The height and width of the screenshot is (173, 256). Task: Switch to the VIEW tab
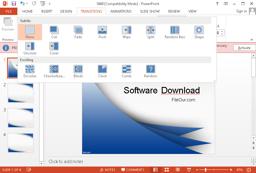pos(192,11)
